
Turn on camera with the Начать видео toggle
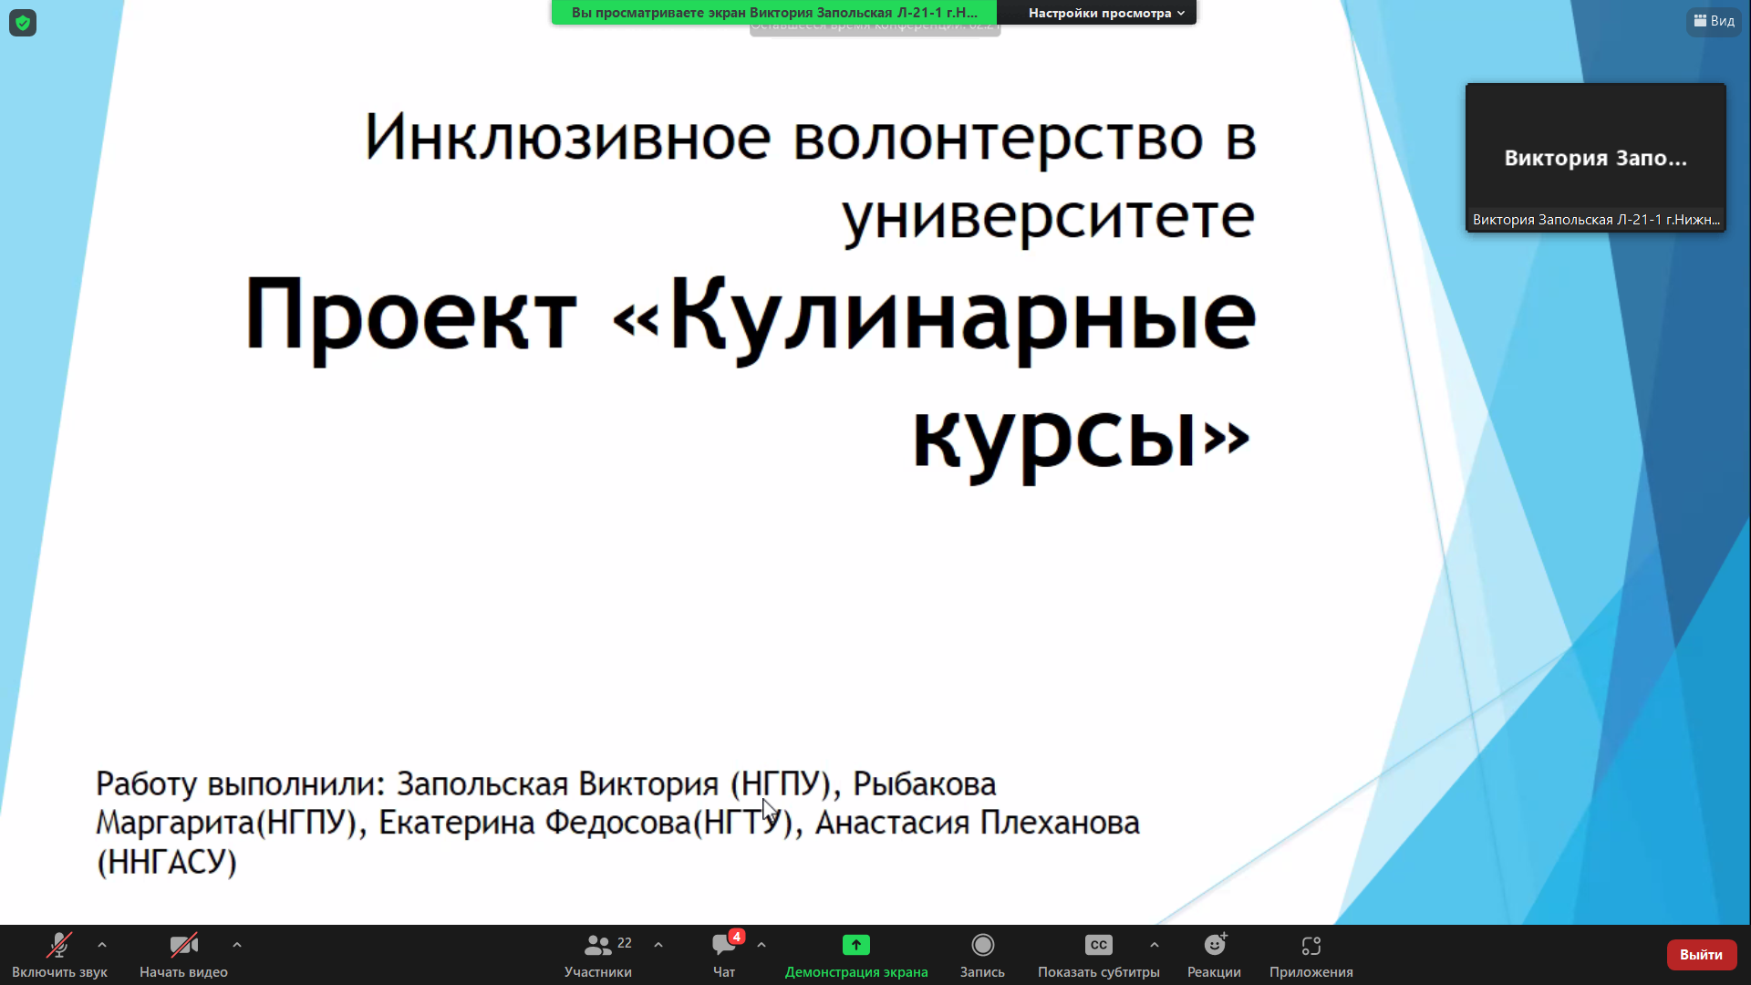click(x=183, y=946)
